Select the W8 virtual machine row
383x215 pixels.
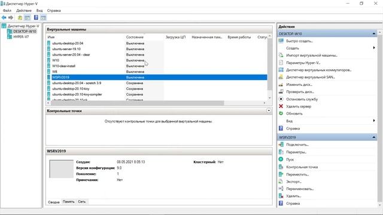(x=157, y=72)
